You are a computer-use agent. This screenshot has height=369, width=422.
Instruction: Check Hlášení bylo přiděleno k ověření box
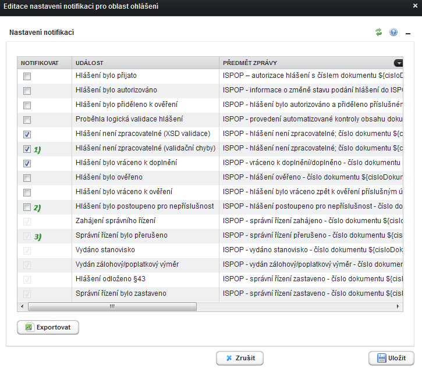click(x=27, y=105)
